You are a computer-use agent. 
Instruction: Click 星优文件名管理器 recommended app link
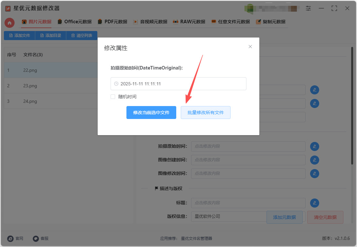coord(197,239)
